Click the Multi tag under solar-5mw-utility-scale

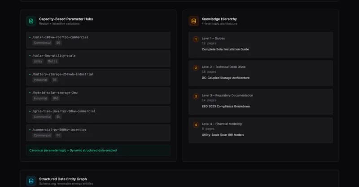(x=53, y=61)
